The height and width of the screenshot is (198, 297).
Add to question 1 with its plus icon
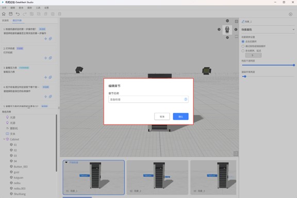coord(45,39)
